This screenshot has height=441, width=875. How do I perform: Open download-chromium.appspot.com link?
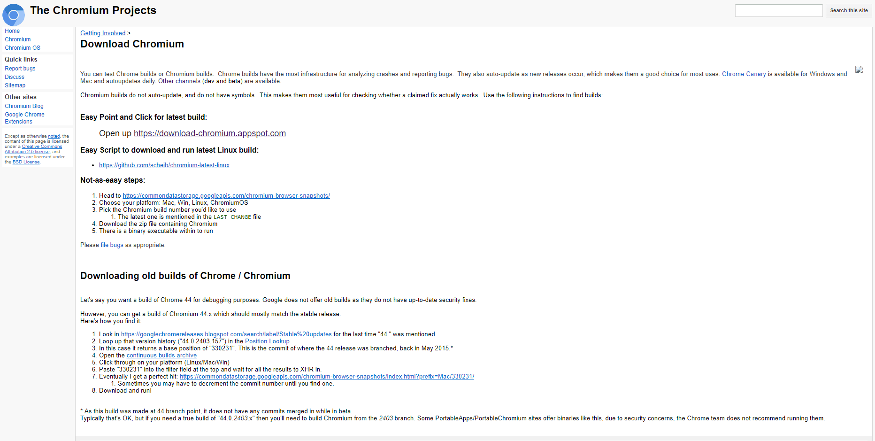(x=210, y=133)
